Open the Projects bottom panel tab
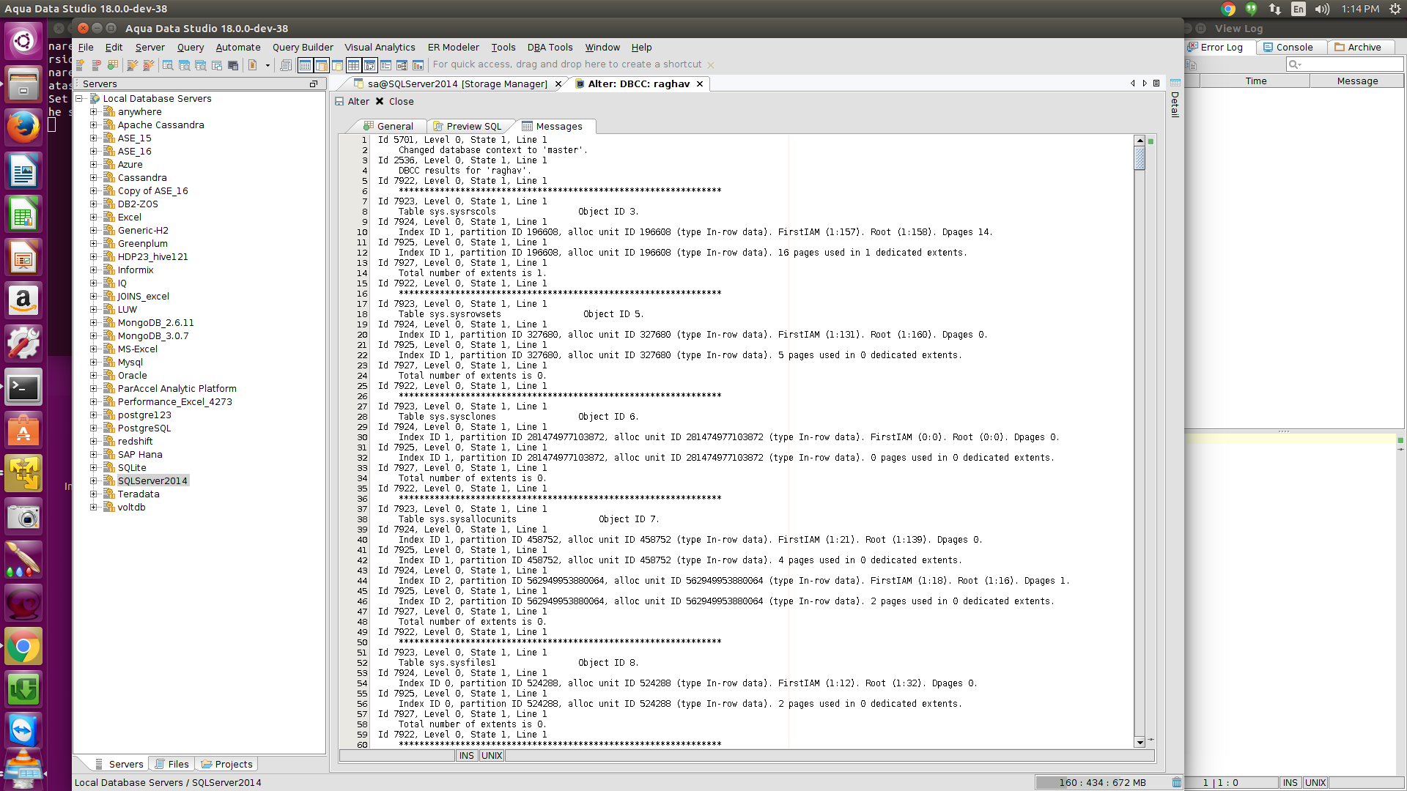Image resolution: width=1407 pixels, height=791 pixels. click(x=227, y=764)
